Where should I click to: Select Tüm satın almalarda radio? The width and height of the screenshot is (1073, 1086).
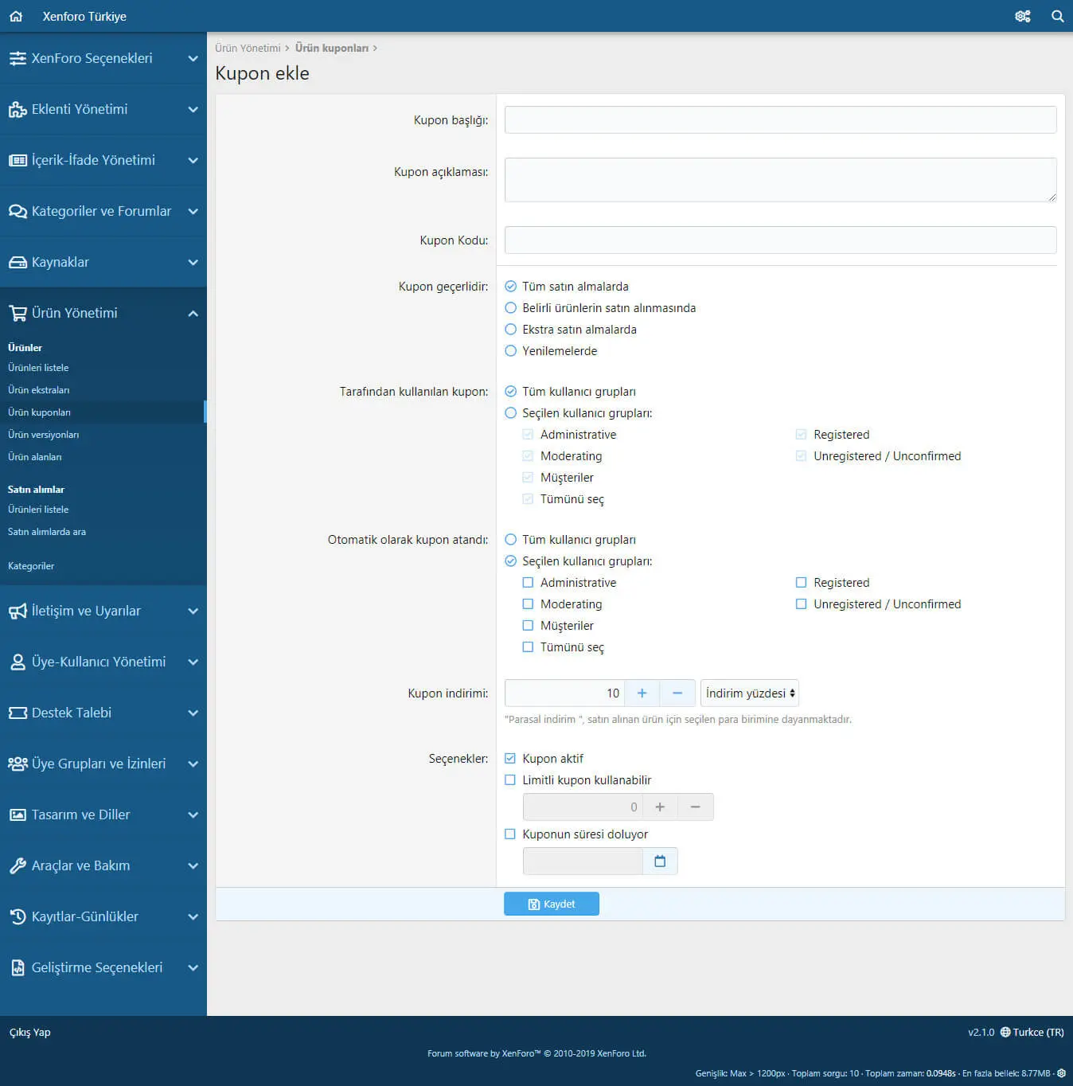pyautogui.click(x=511, y=287)
